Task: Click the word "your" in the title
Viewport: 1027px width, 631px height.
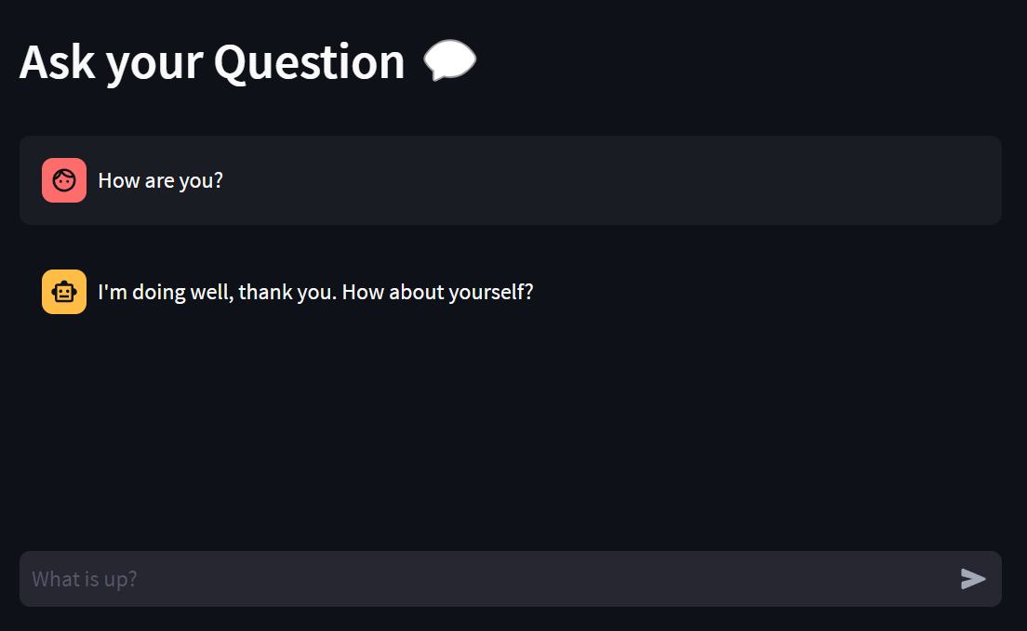Action: click(x=154, y=65)
